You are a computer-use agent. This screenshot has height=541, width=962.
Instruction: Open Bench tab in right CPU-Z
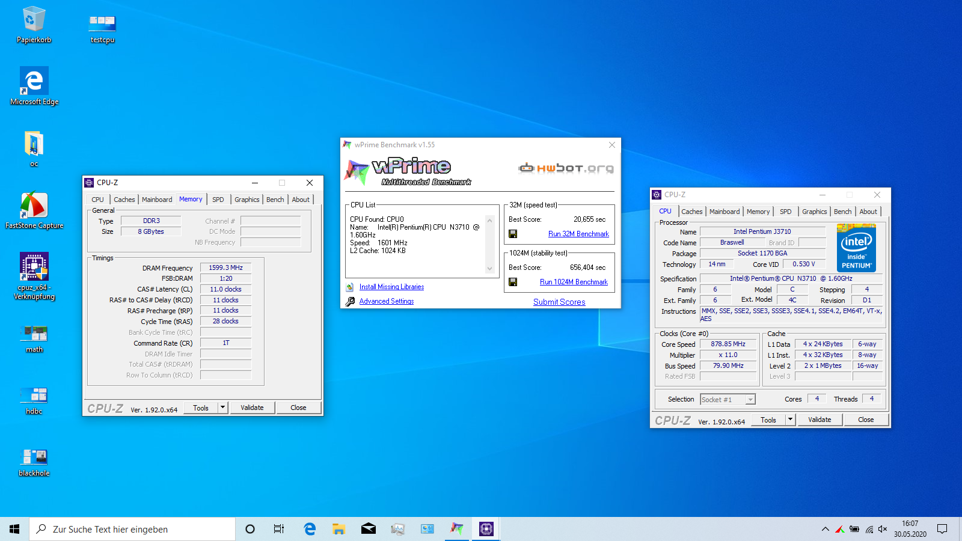[x=842, y=212]
